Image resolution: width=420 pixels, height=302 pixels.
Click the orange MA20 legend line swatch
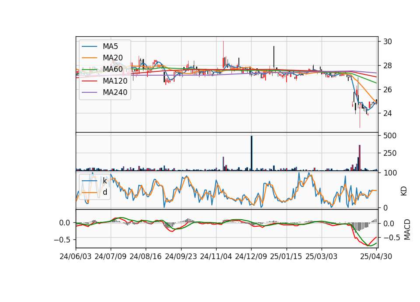coord(89,58)
